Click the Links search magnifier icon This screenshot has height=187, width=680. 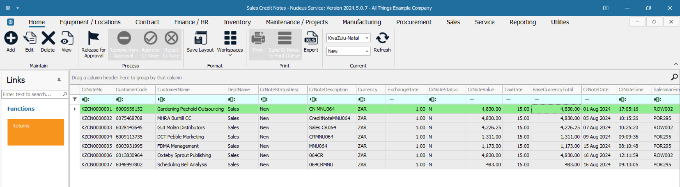65,94
